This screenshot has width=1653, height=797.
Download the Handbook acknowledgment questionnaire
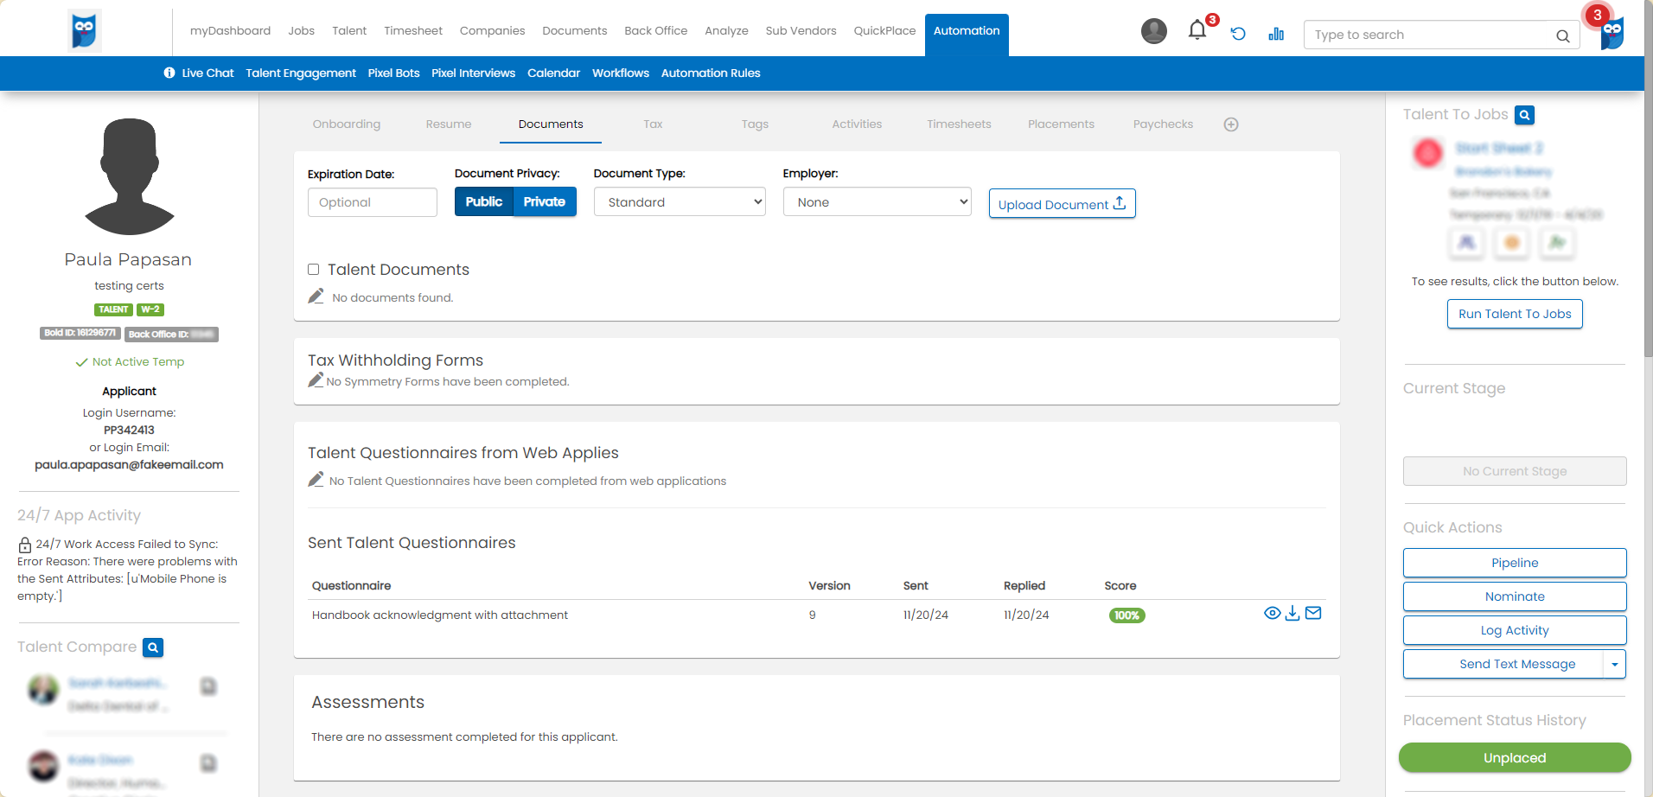pyautogui.click(x=1292, y=613)
